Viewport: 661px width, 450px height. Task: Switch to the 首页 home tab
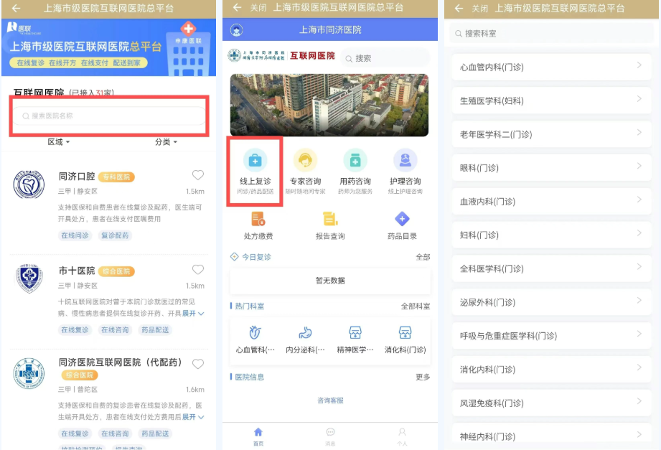[258, 436]
